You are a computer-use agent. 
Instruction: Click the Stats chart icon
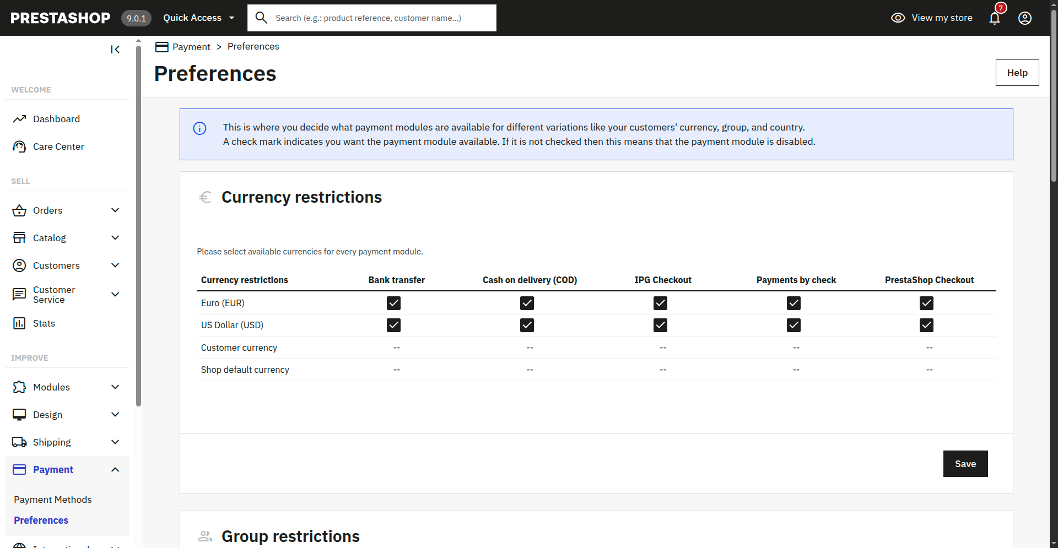[x=19, y=323]
